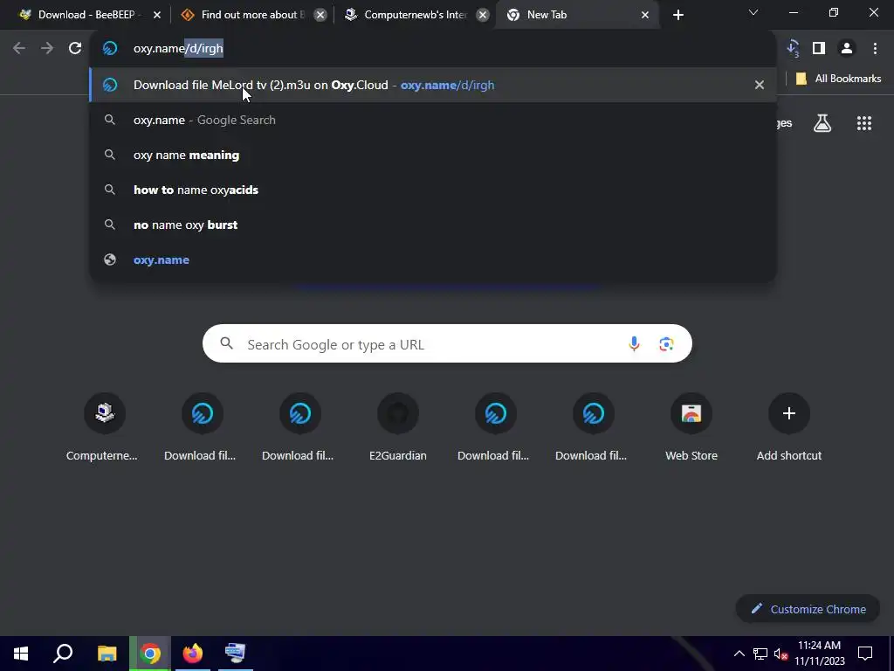Switch to the Download - BeeBEEP tab
894x671 pixels.
pyautogui.click(x=86, y=15)
